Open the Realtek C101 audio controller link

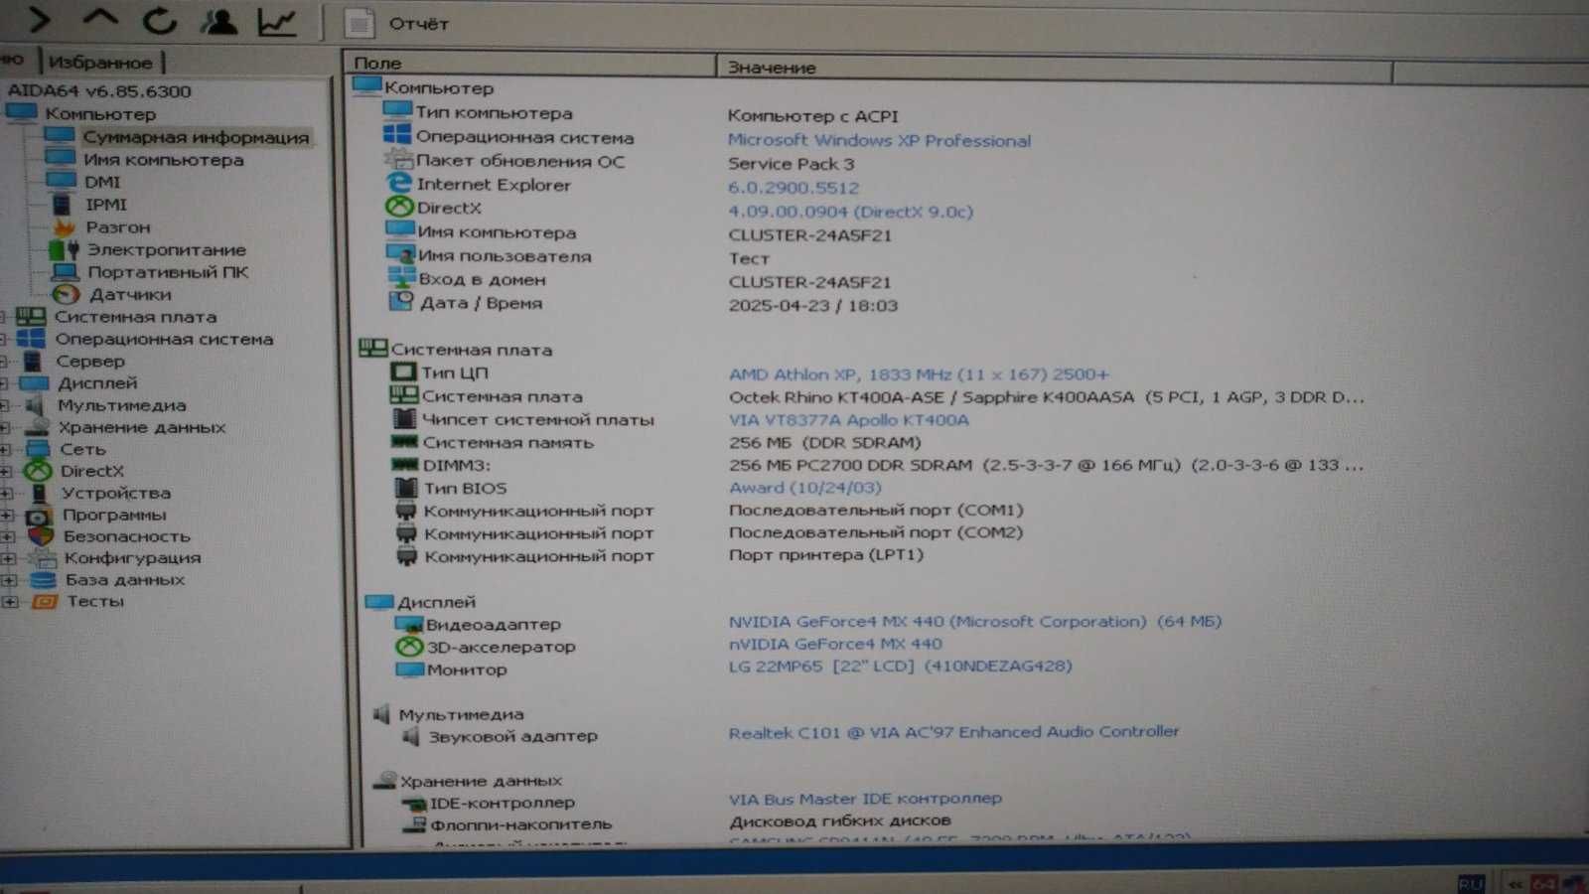click(953, 732)
